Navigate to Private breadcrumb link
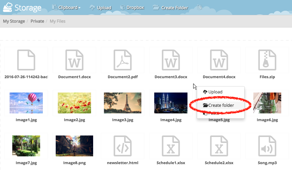292x171 pixels. coord(37,21)
